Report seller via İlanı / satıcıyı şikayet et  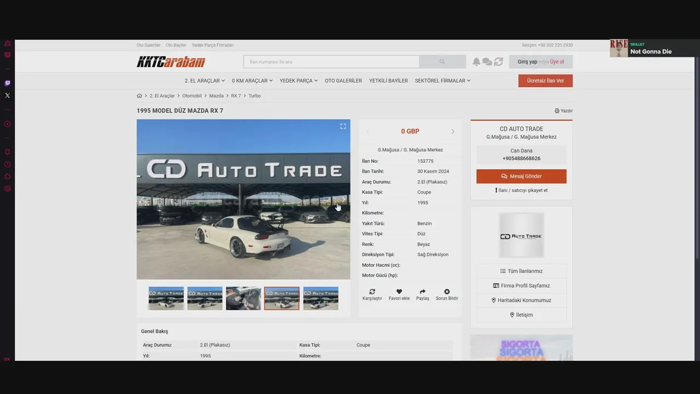pos(521,190)
